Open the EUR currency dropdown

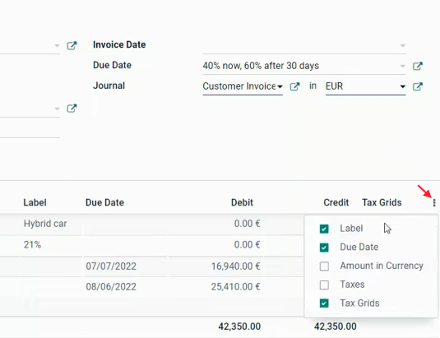click(x=366, y=86)
